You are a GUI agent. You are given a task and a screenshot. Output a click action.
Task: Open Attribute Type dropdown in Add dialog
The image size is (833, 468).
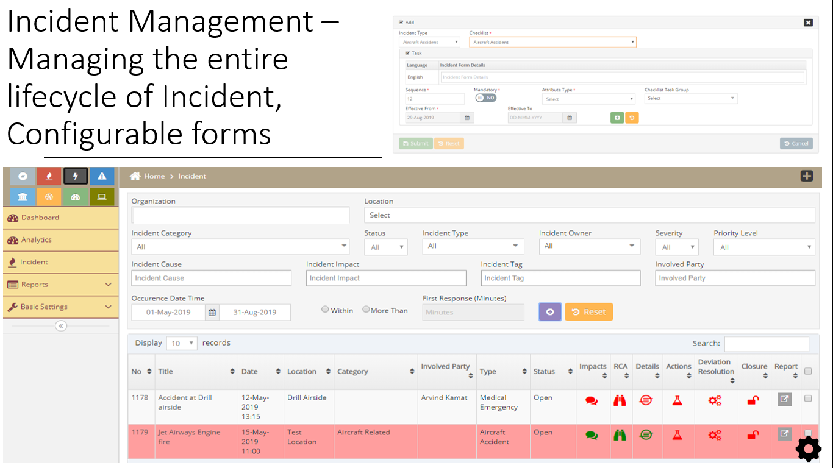(589, 99)
